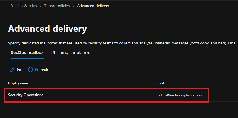Click the blue underline beneath SecOps mailbox
The image size is (238, 118).
27,58
